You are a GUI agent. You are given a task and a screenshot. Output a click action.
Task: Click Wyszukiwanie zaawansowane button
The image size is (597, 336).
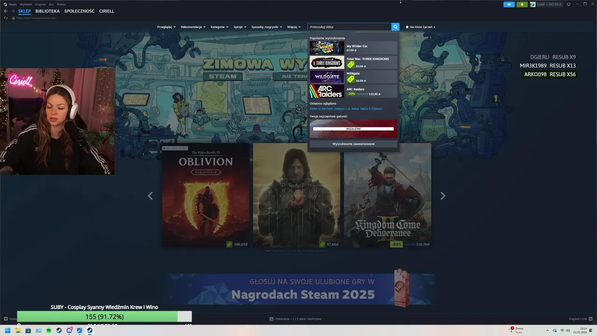tap(354, 144)
